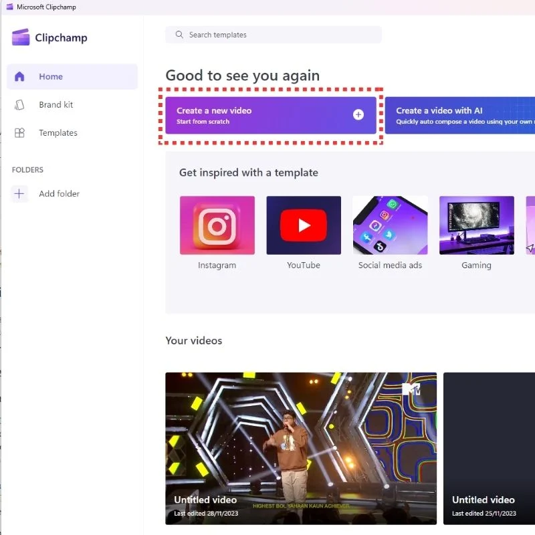Click the Your videos heading
The height and width of the screenshot is (535, 535).
(x=194, y=340)
